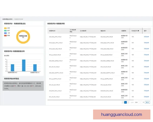Toggle the green 良好 legend item
The image size is (153, 122).
pos(7,30)
